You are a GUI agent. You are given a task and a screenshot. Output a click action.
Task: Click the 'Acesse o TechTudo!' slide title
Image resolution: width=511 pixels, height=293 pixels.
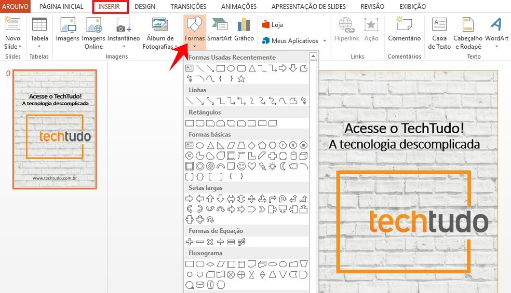click(x=404, y=128)
